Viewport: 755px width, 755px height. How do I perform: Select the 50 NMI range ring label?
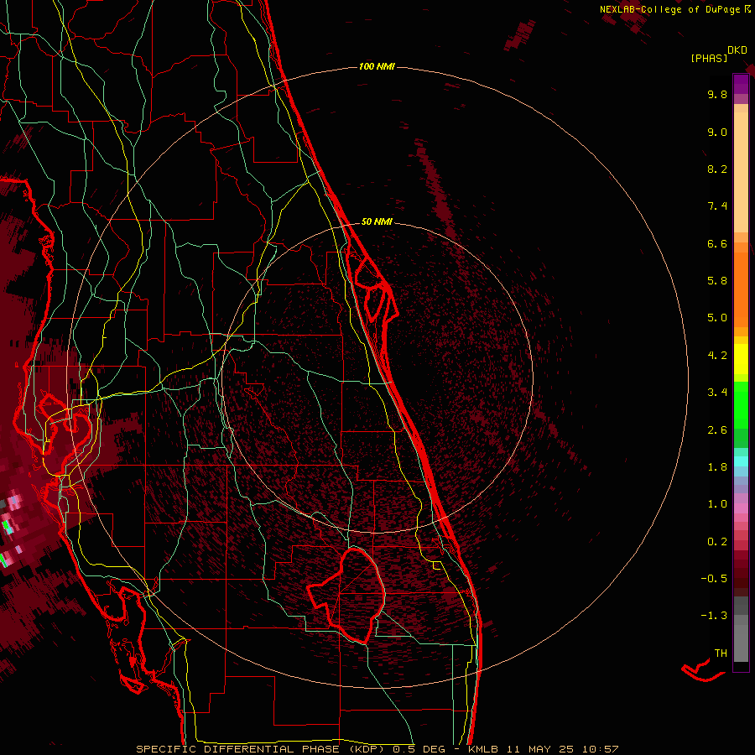coord(377,221)
